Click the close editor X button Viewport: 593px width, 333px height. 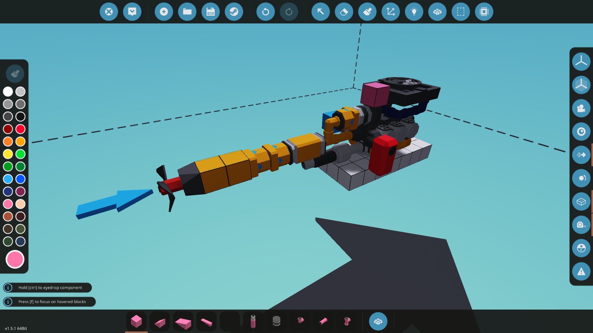[109, 12]
